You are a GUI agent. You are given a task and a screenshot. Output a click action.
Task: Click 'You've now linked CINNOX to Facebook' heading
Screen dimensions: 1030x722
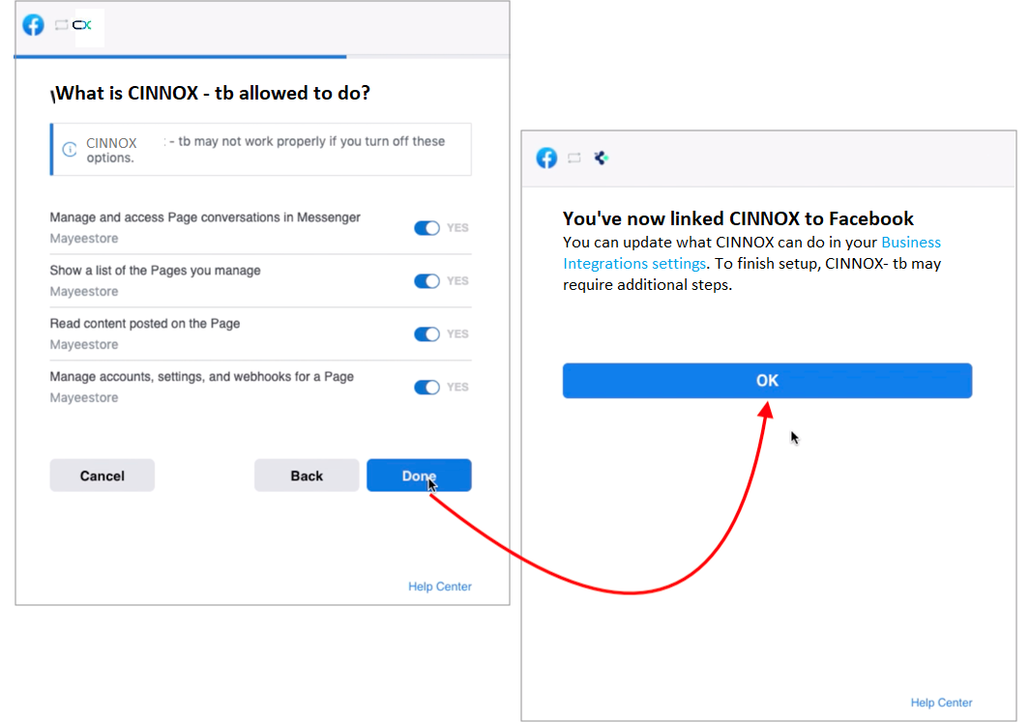coord(738,217)
